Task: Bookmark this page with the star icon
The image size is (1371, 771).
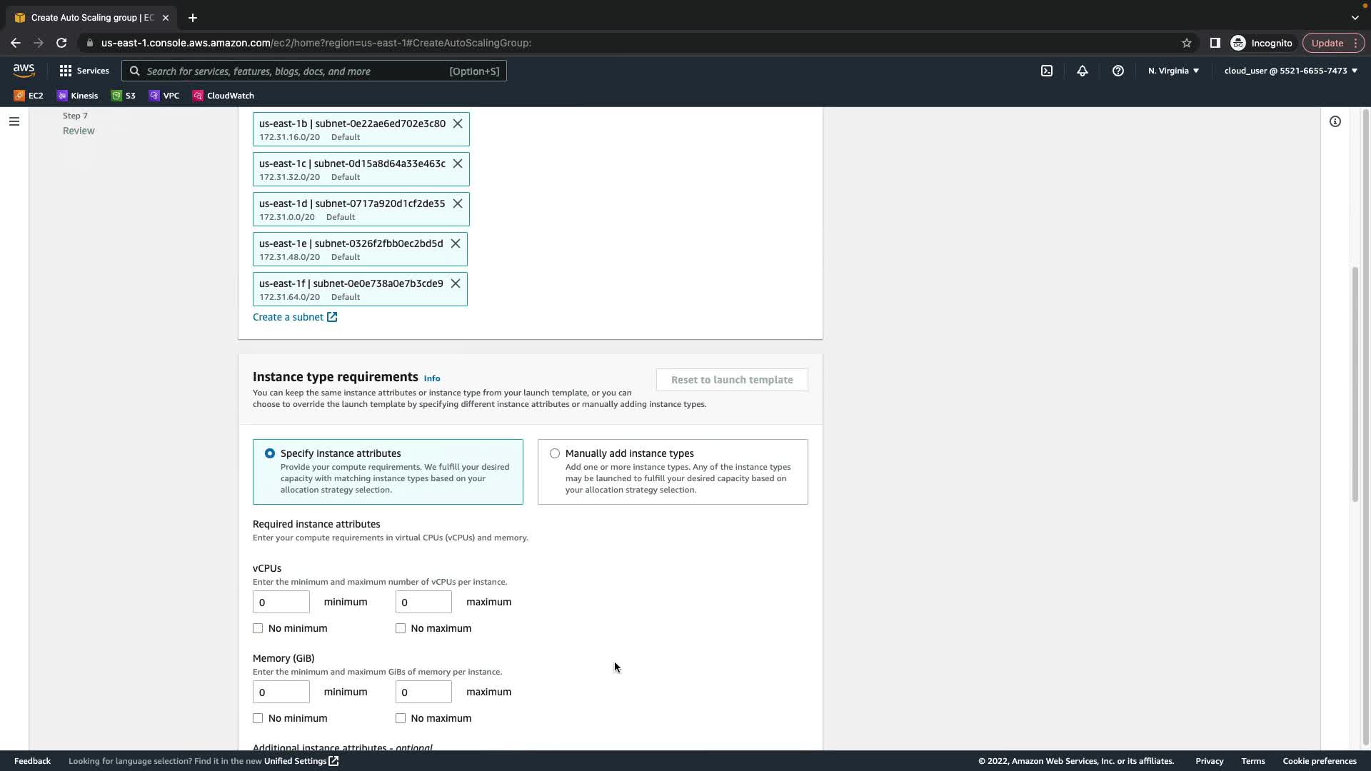Action: pyautogui.click(x=1186, y=43)
